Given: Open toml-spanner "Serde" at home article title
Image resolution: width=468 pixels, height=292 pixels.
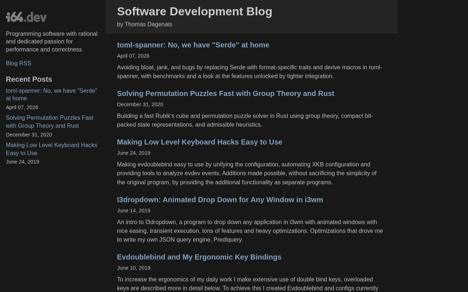Looking at the screenshot, I should [x=193, y=45].
